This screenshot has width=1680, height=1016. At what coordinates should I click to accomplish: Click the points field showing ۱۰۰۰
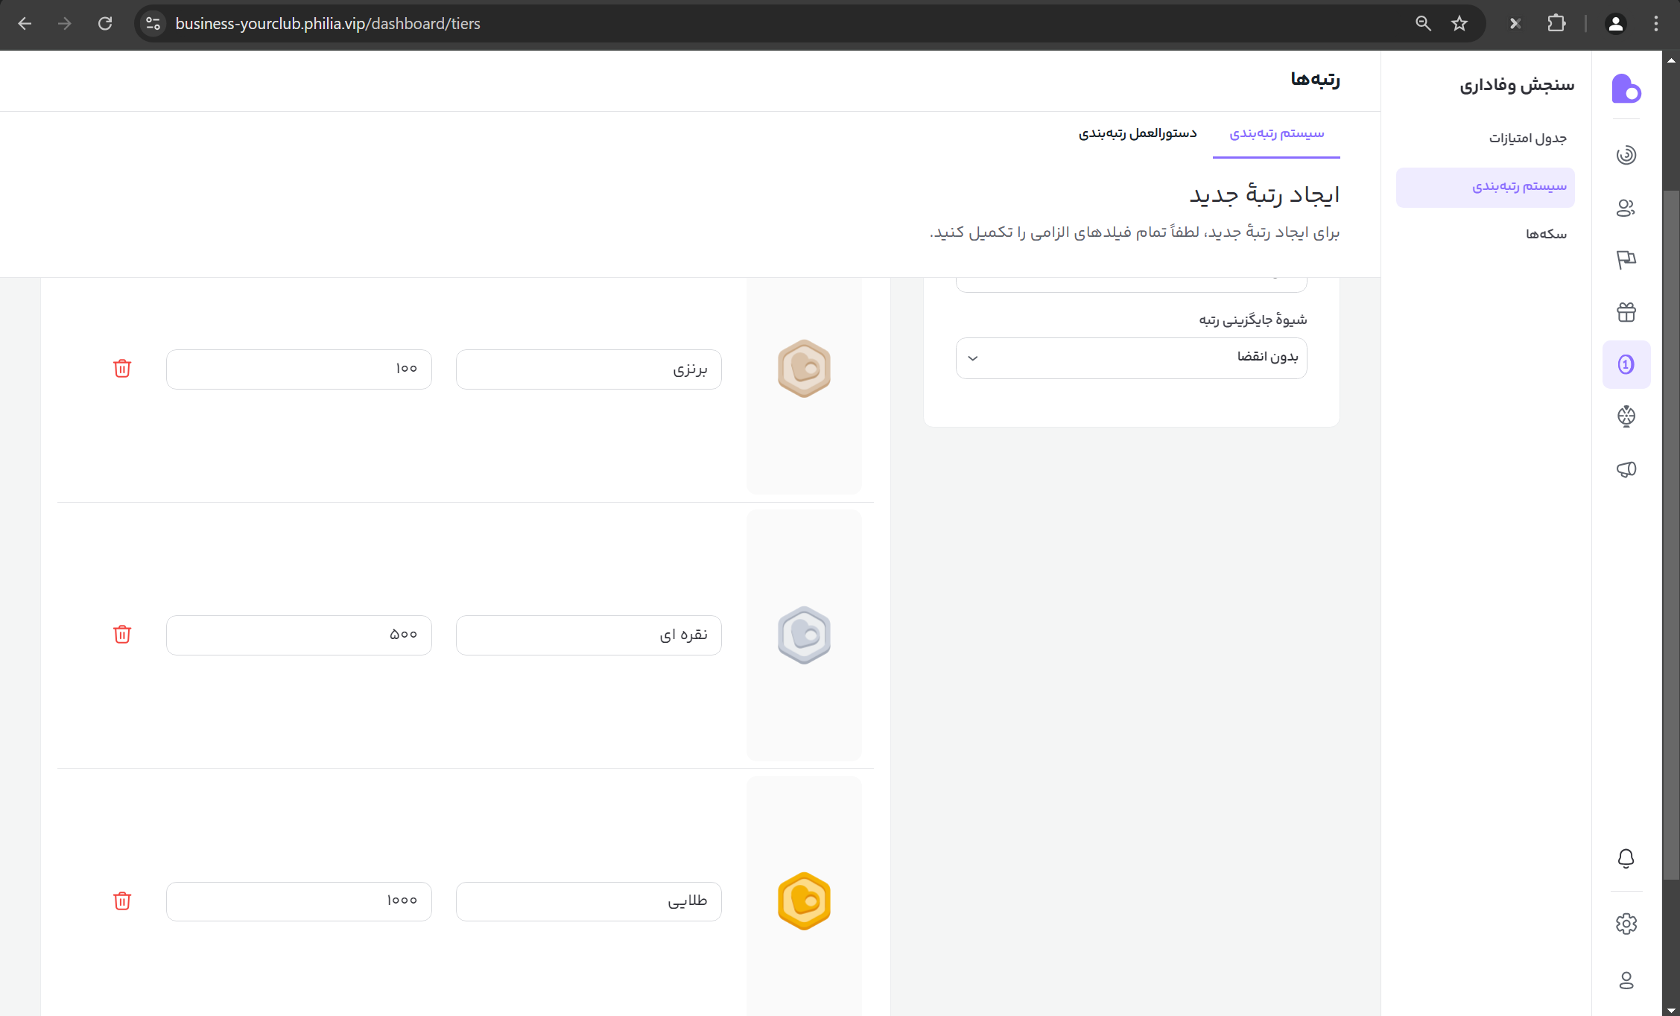point(299,901)
